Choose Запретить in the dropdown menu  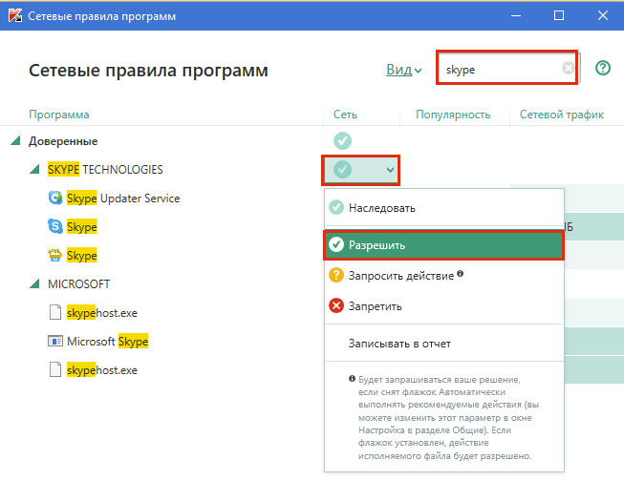(x=444, y=306)
